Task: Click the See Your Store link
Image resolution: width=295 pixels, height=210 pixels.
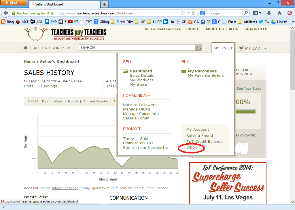Action: tap(249, 89)
